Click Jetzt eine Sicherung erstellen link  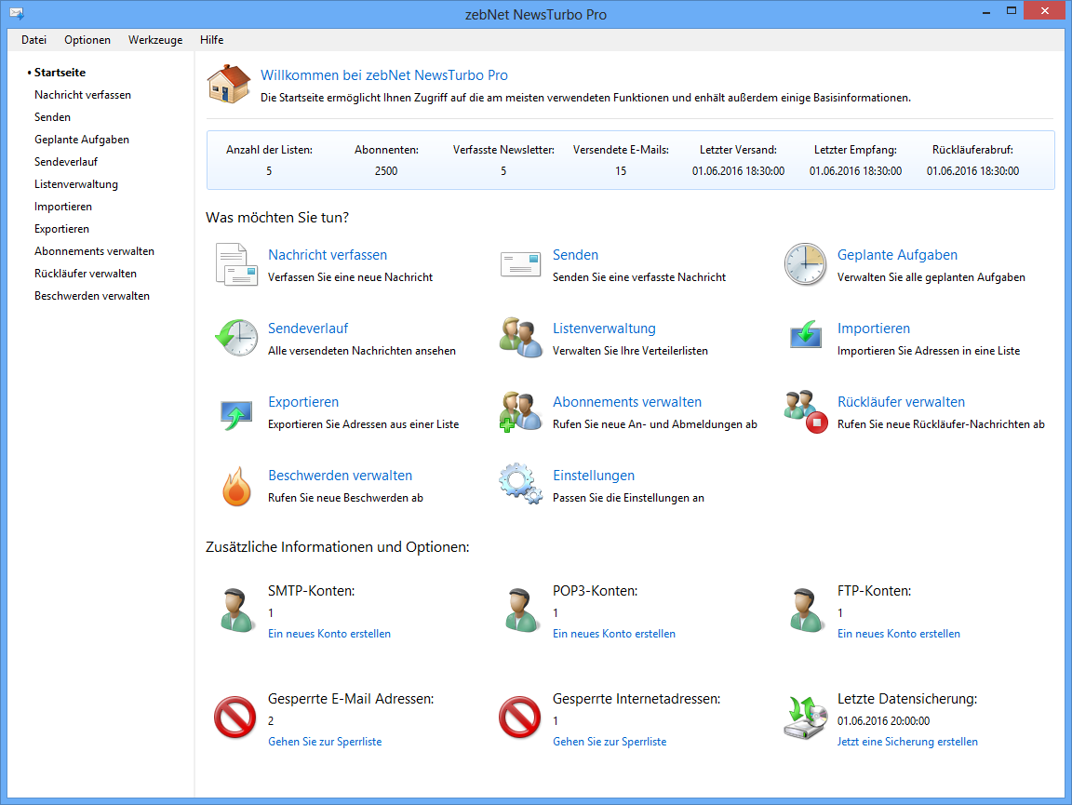907,742
